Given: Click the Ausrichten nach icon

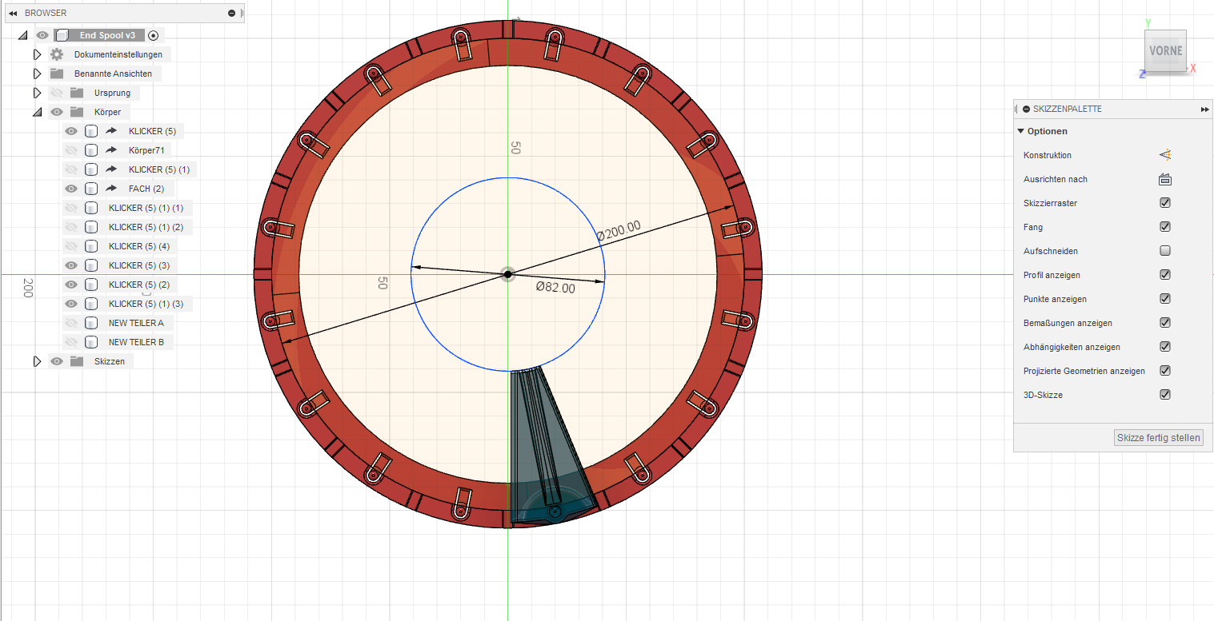Looking at the screenshot, I should point(1165,179).
